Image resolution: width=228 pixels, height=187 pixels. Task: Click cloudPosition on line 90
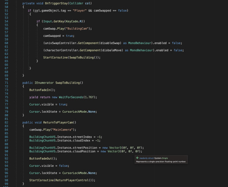(x=84, y=152)
